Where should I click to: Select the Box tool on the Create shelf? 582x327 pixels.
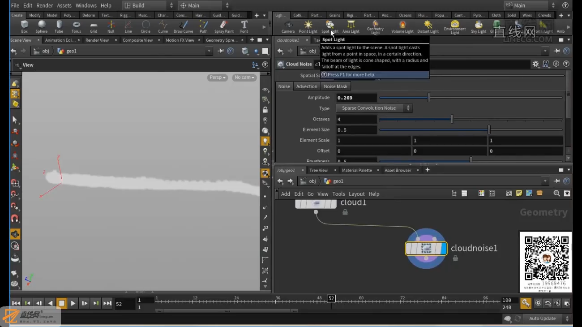point(24,27)
